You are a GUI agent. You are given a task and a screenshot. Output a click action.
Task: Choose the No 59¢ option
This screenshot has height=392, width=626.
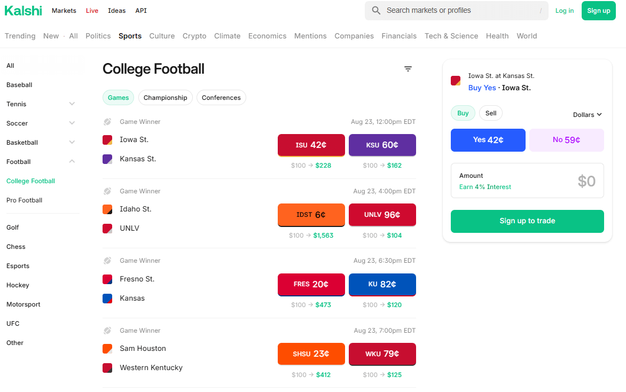point(567,140)
